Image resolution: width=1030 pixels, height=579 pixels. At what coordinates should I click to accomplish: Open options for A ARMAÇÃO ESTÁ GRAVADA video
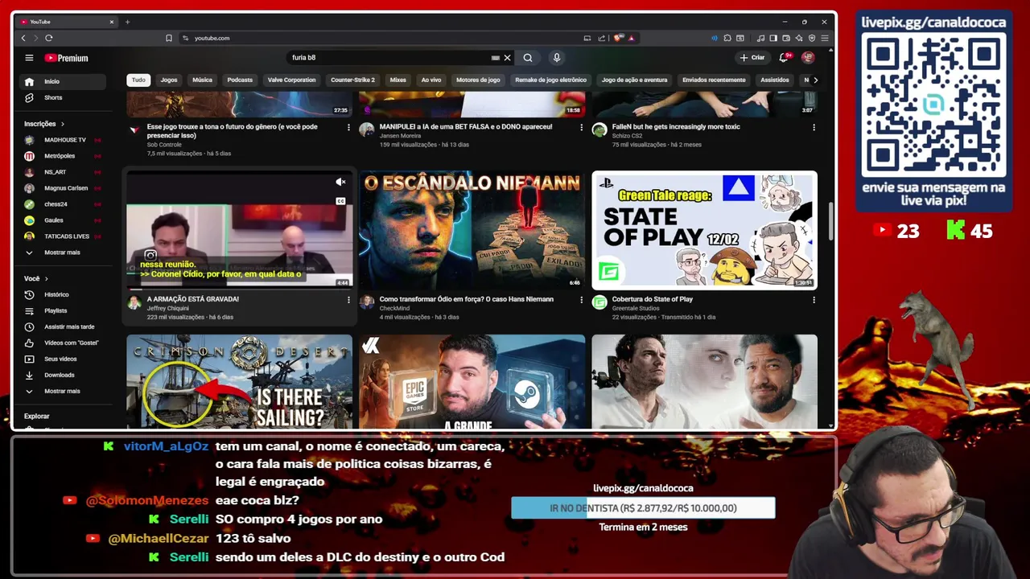(348, 299)
